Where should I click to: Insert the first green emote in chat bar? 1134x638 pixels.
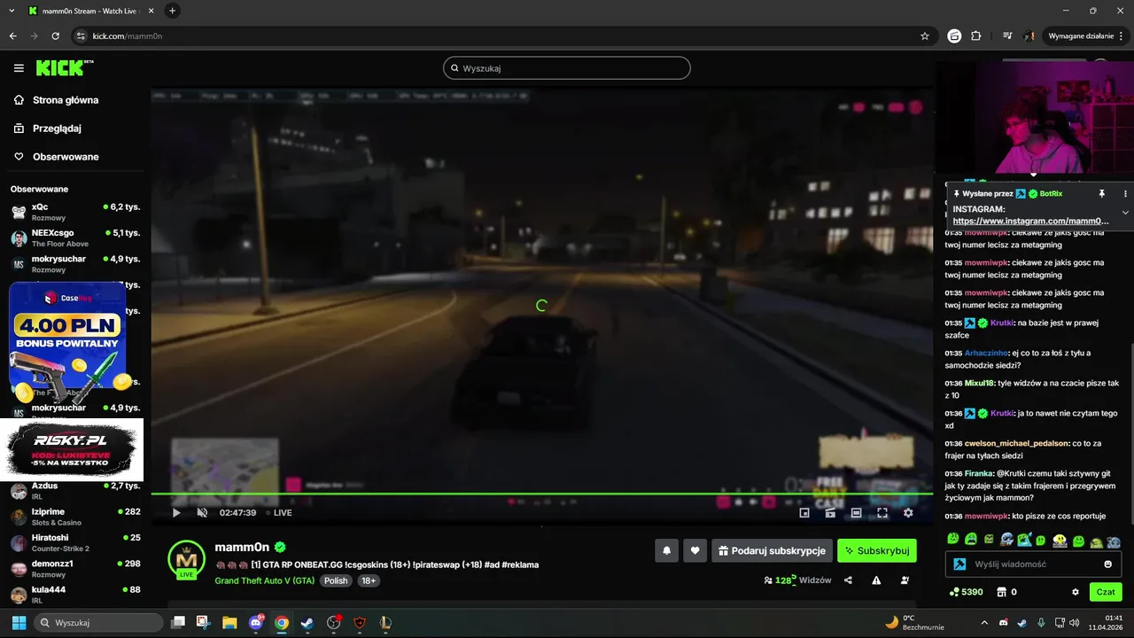953,540
